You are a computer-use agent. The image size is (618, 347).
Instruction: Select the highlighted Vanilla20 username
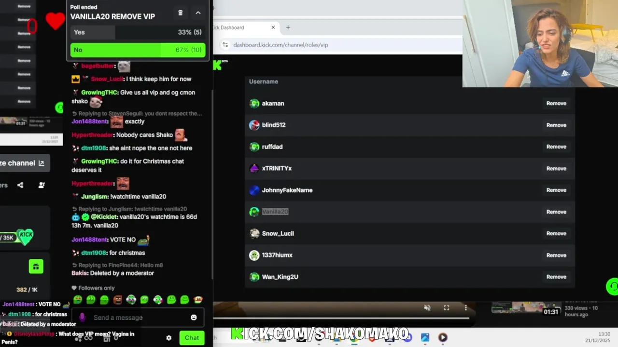point(275,212)
